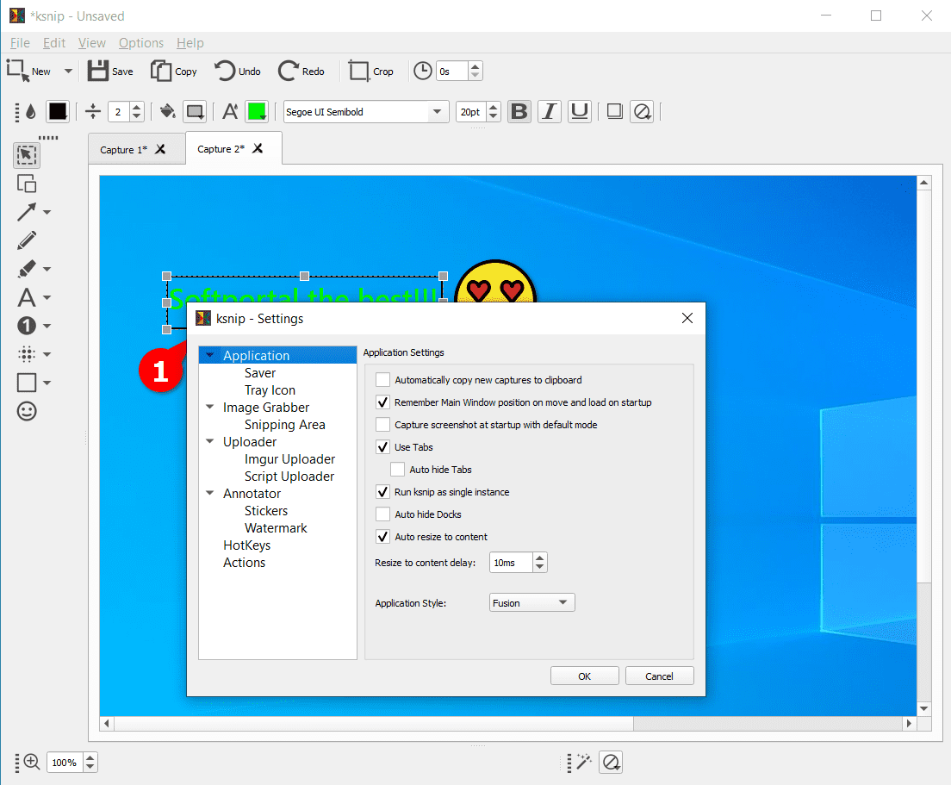The width and height of the screenshot is (951, 785).
Task: Open the green text color swatch
Action: [257, 111]
